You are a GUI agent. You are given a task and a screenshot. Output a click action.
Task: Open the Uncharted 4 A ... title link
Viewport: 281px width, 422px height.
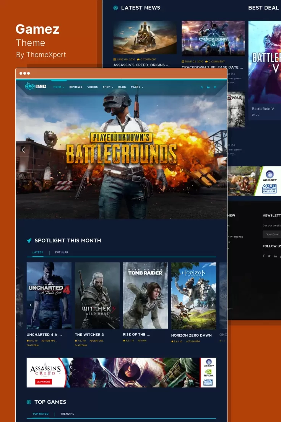[x=44, y=335]
